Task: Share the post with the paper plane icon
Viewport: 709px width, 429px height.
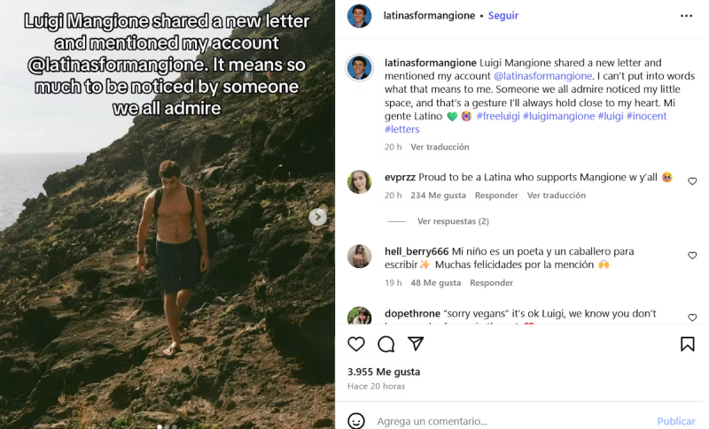Action: pyautogui.click(x=416, y=344)
